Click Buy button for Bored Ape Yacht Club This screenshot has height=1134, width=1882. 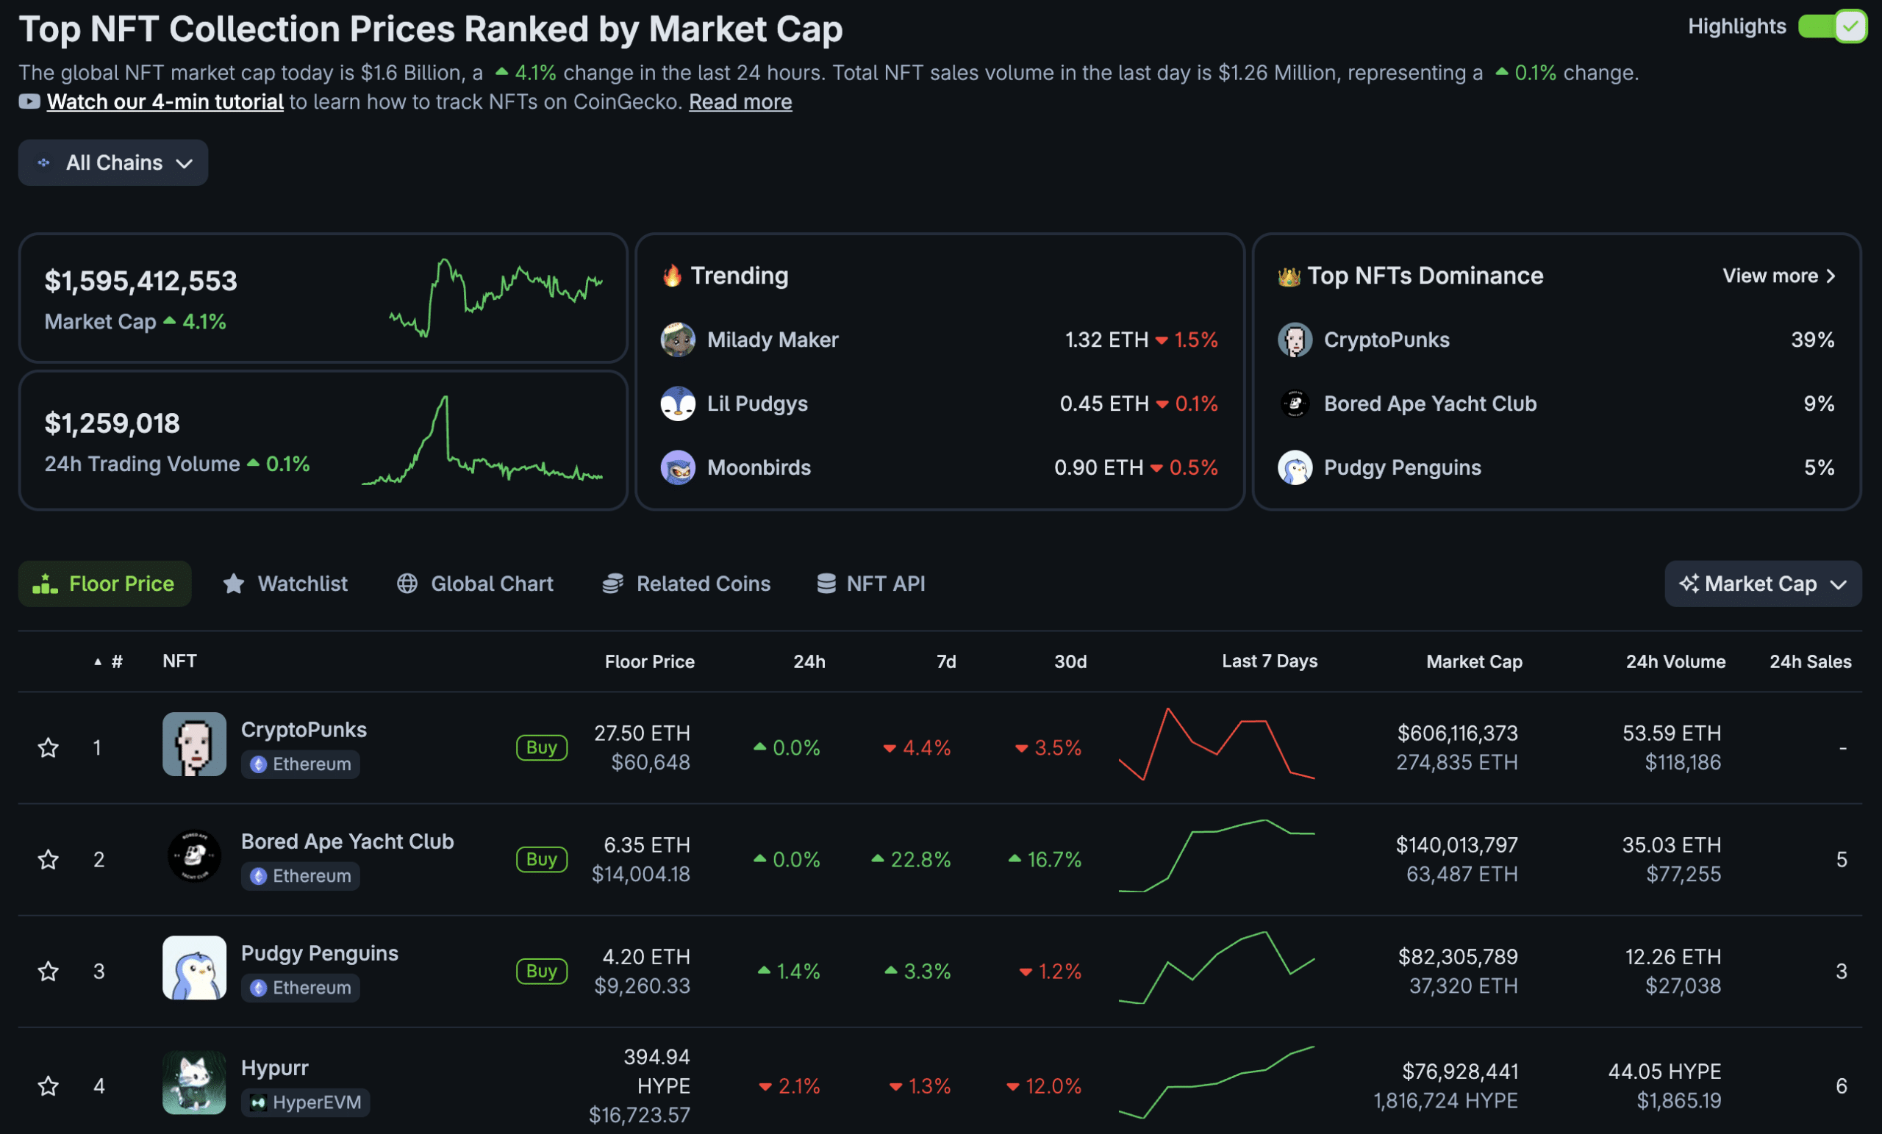pyautogui.click(x=542, y=860)
